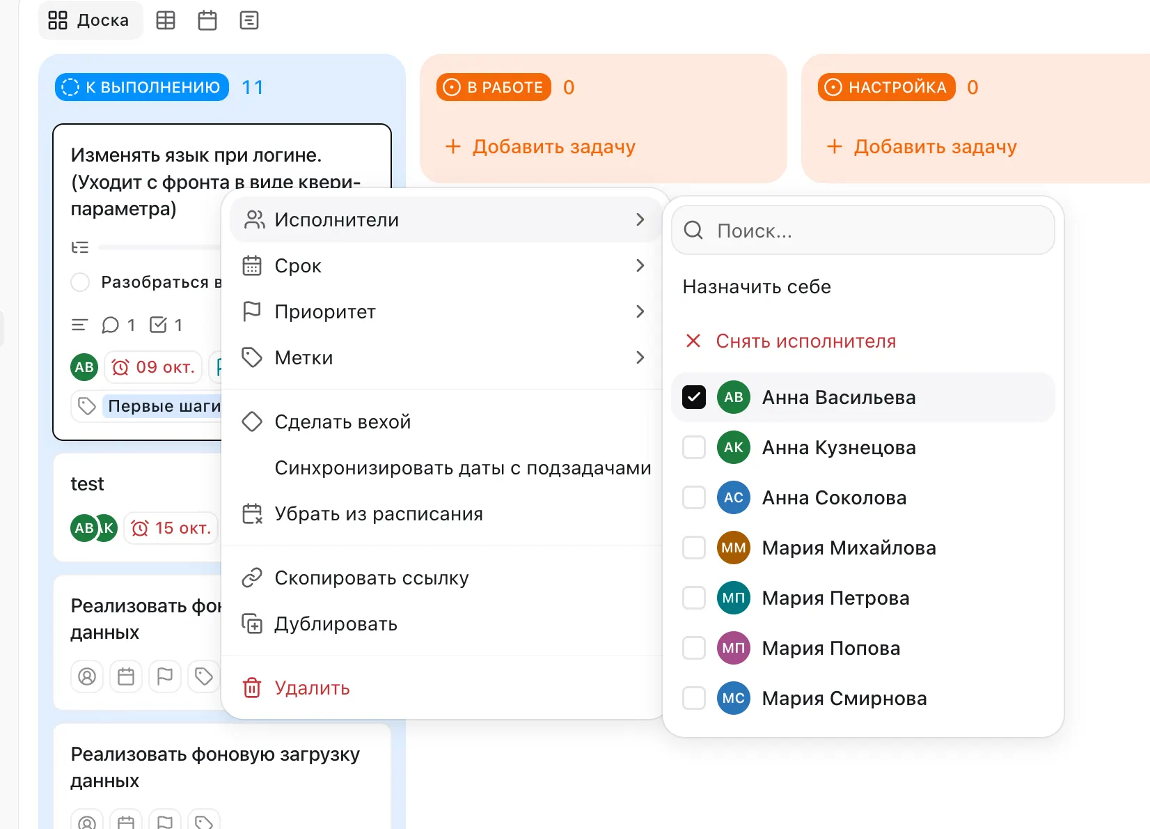Click the В РАБОТЕ status badge
This screenshot has width=1150, height=829.
coord(494,87)
